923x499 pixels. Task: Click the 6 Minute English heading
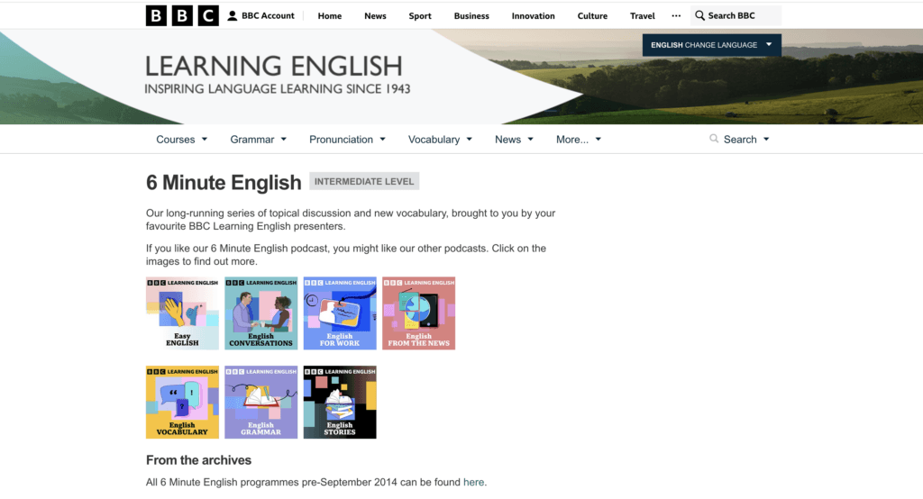tap(224, 183)
